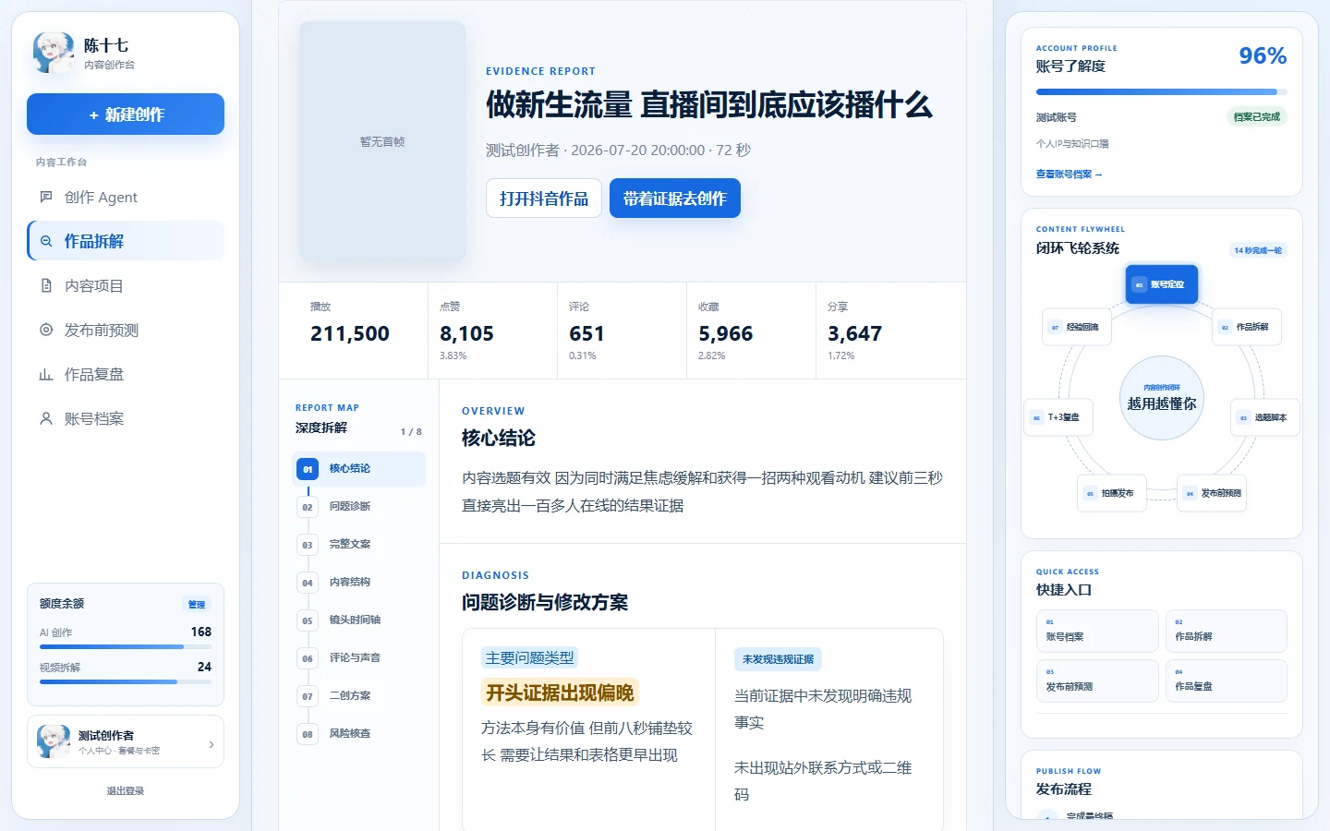Open the 发布前预测 quick access card
Screen dimensions: 1330x831
[1097, 680]
